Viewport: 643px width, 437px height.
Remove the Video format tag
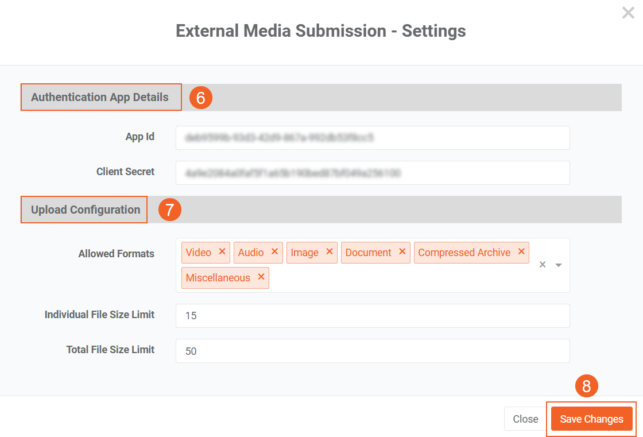click(222, 252)
